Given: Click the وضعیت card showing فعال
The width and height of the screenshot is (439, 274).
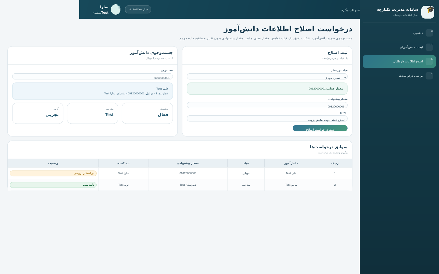Looking at the screenshot, I should (147, 113).
